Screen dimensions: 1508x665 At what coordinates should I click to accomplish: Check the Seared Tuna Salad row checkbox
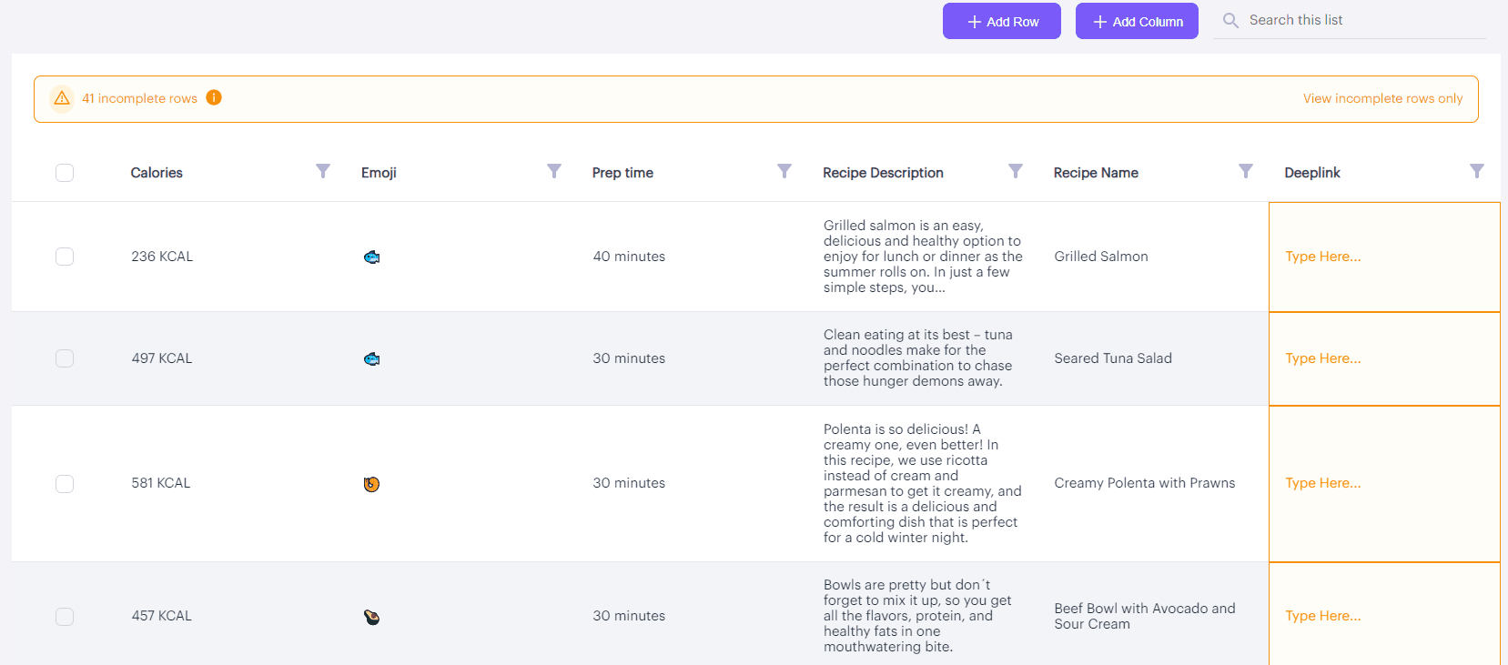[x=65, y=358]
